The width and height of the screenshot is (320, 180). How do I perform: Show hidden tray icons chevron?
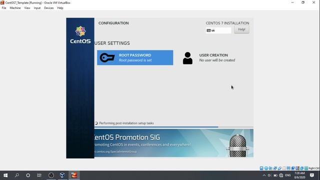[x=264, y=175]
